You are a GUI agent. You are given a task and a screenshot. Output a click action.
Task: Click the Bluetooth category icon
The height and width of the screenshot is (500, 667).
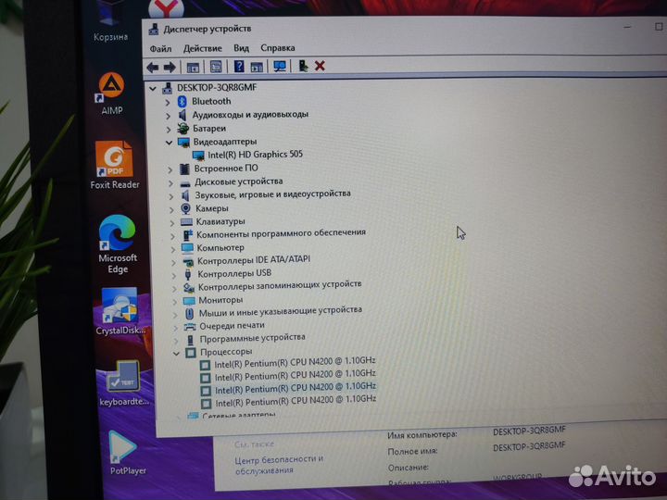pyautogui.click(x=182, y=101)
